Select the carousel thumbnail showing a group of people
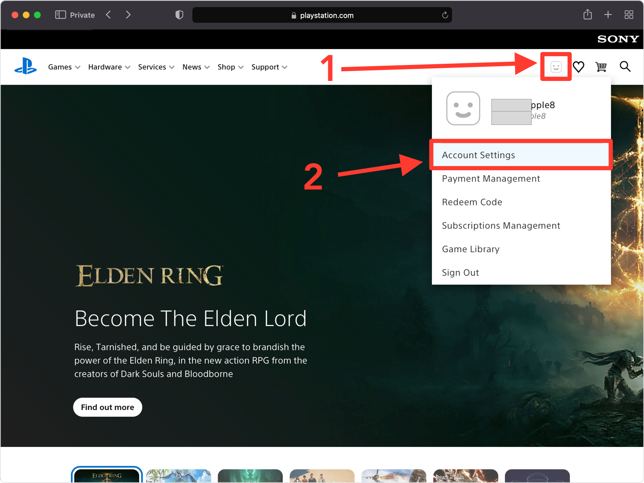The image size is (644, 483). [322, 476]
